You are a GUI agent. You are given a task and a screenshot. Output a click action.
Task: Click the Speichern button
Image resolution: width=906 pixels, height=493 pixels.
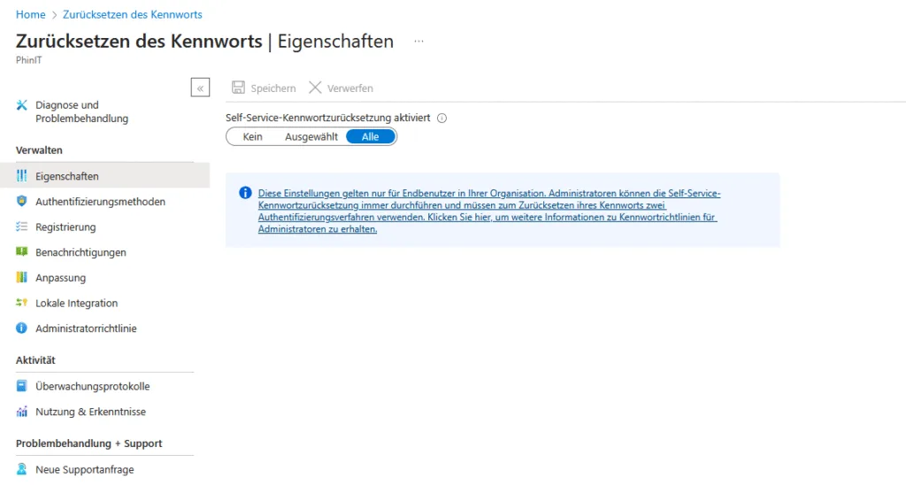[264, 89]
